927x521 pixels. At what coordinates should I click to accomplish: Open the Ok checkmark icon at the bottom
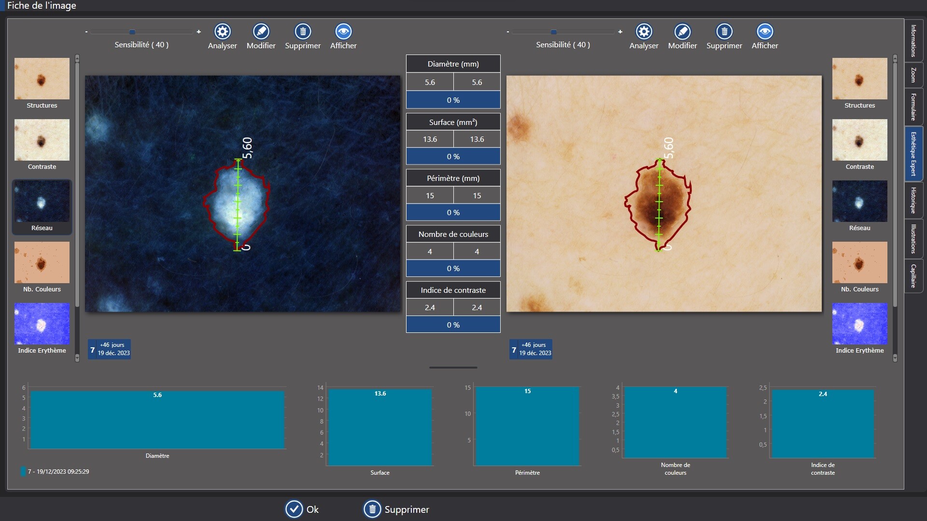(x=294, y=509)
